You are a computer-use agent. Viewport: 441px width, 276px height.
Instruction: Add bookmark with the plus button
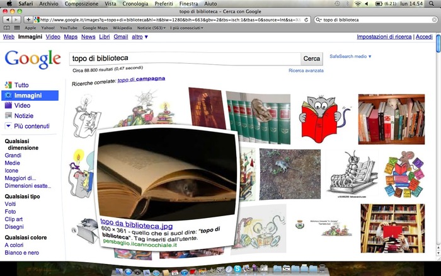click(28, 20)
